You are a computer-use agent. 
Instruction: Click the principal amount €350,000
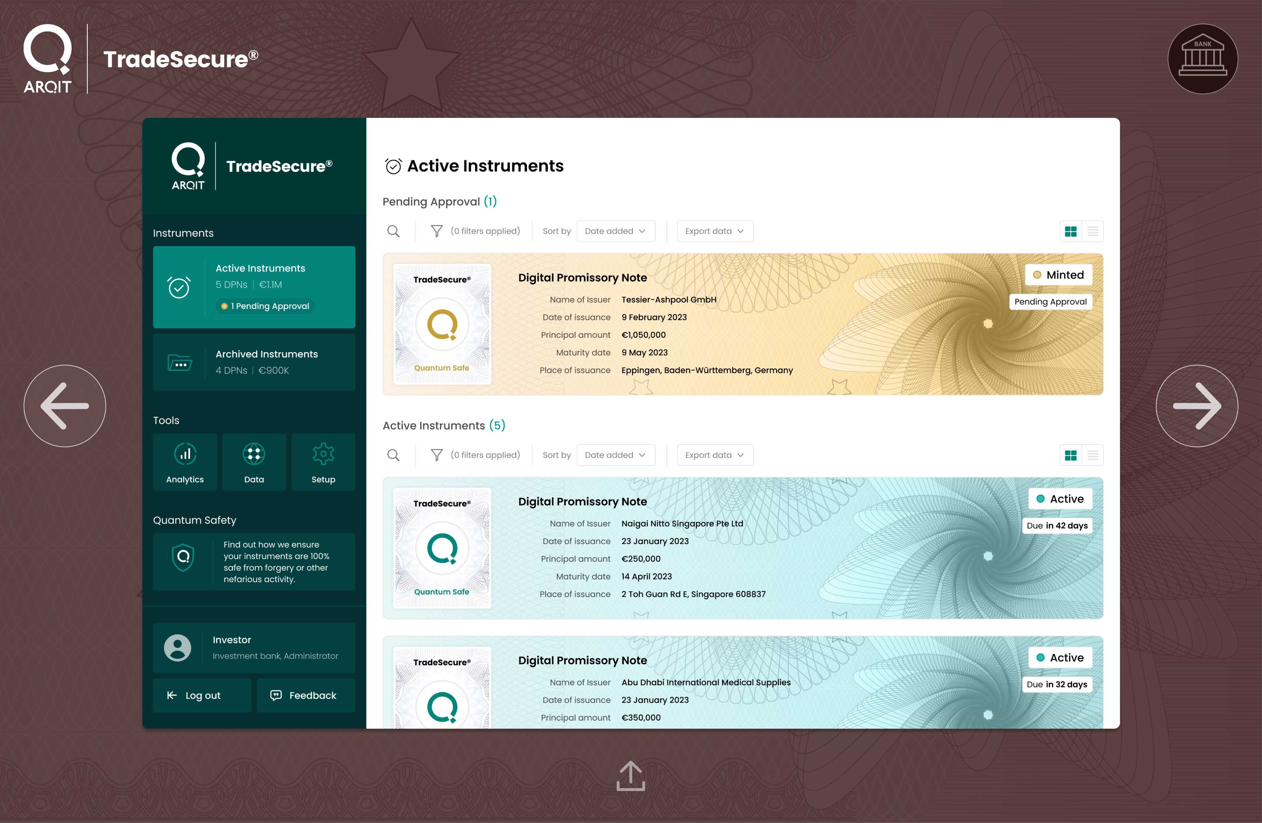641,718
